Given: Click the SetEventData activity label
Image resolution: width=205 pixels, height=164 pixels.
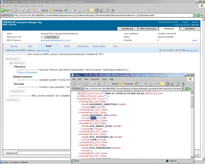Looking at the screenshot, I should coord(24,77).
